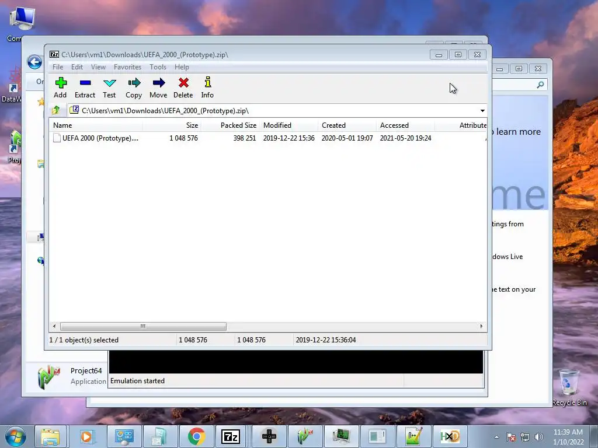Click the scroll right arrow
The width and height of the screenshot is (598, 448).
coord(481,326)
